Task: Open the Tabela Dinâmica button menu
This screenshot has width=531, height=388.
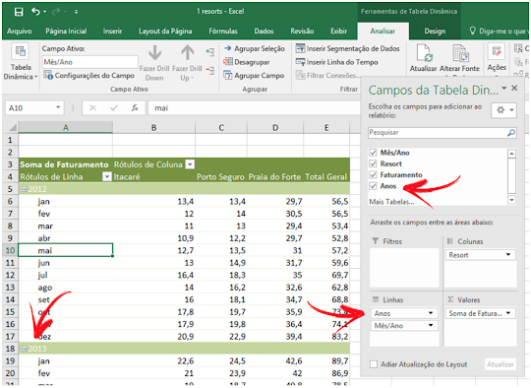Action: click(x=21, y=63)
